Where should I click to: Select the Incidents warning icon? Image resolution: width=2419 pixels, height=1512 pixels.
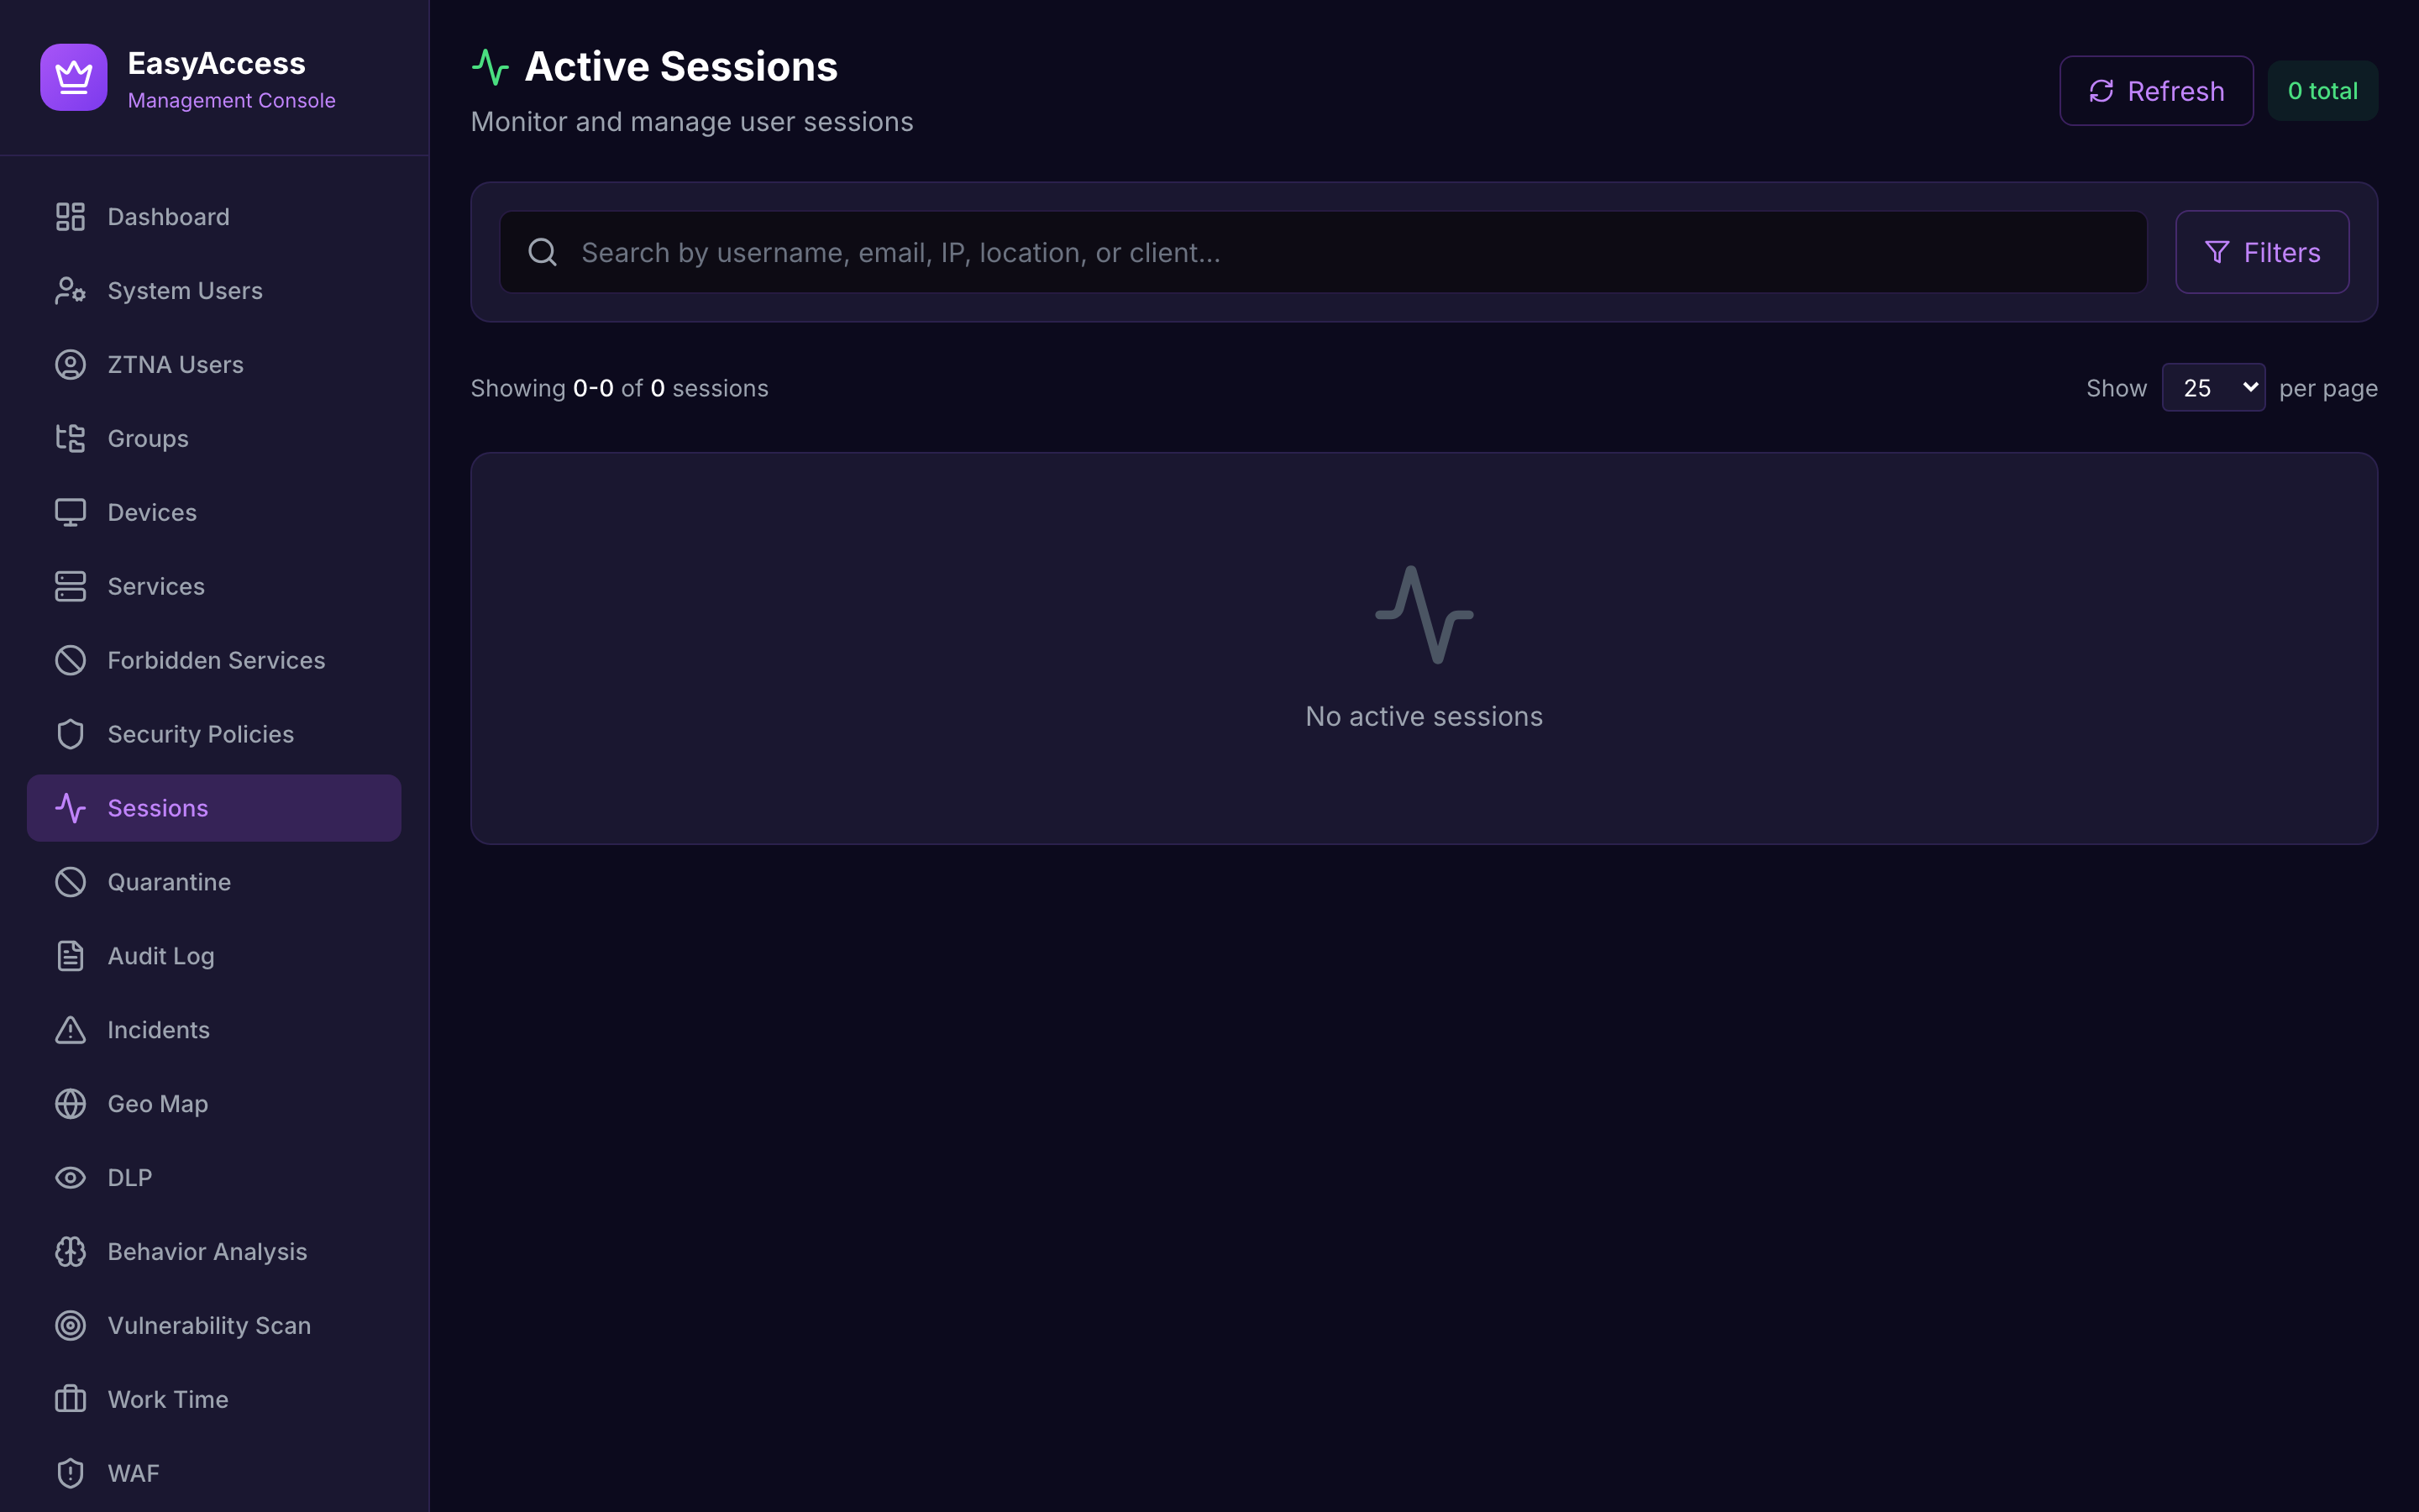[x=69, y=1029]
